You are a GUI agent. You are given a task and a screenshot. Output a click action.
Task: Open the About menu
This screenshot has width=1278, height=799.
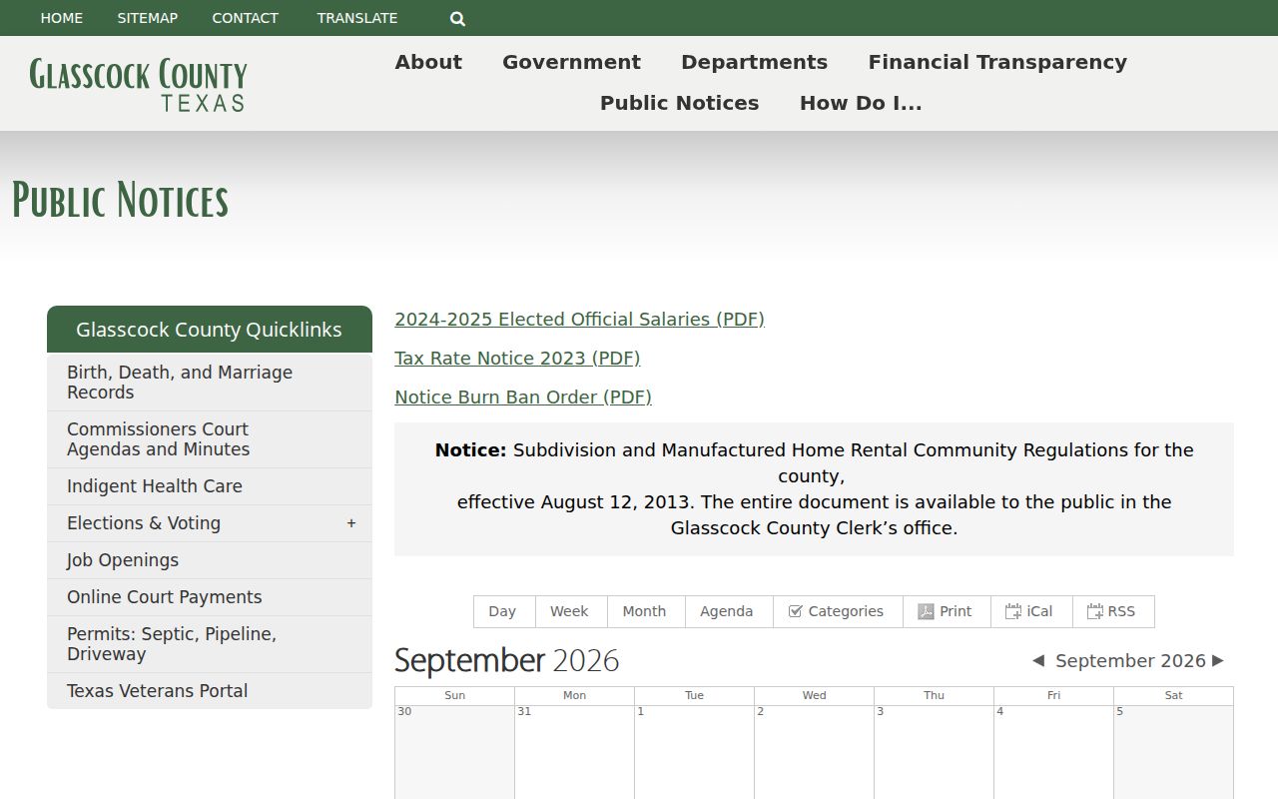click(428, 62)
